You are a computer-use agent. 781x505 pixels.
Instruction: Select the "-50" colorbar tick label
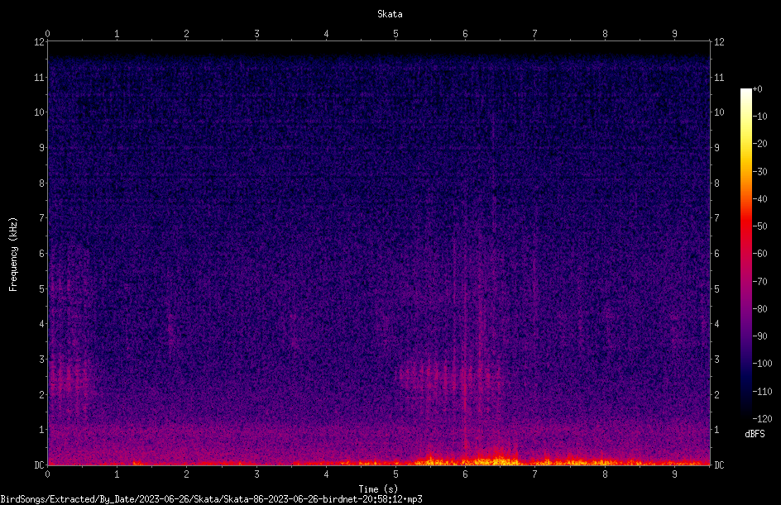click(x=759, y=226)
